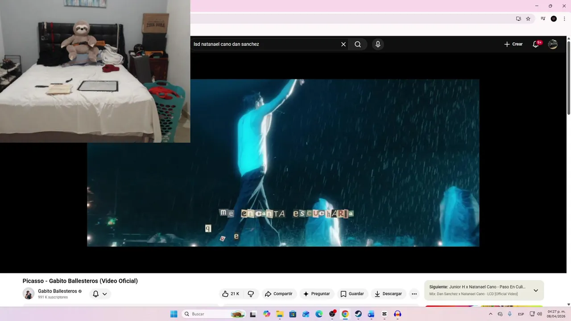Image resolution: width=571 pixels, height=321 pixels.
Task: Switch to OBS Studio taskbar icon
Action: tap(332, 314)
